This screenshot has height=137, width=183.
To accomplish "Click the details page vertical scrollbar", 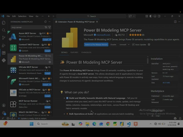I will pos(148,61).
